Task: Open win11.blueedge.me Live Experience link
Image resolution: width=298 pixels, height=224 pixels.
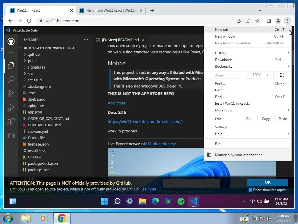Action: (x=159, y=144)
